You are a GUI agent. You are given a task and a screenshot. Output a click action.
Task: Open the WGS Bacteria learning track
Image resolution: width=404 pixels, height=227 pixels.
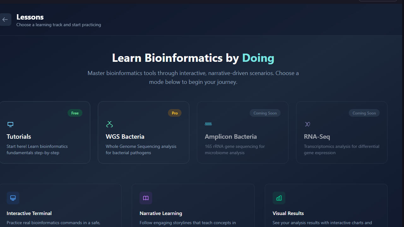143,132
